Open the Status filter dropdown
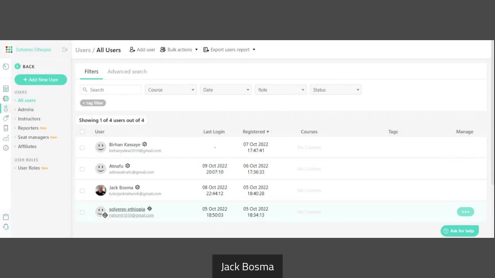The width and height of the screenshot is (495, 278). (x=336, y=90)
